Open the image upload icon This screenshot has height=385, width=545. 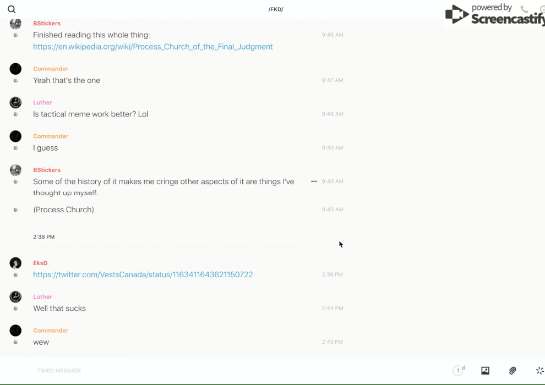click(485, 371)
